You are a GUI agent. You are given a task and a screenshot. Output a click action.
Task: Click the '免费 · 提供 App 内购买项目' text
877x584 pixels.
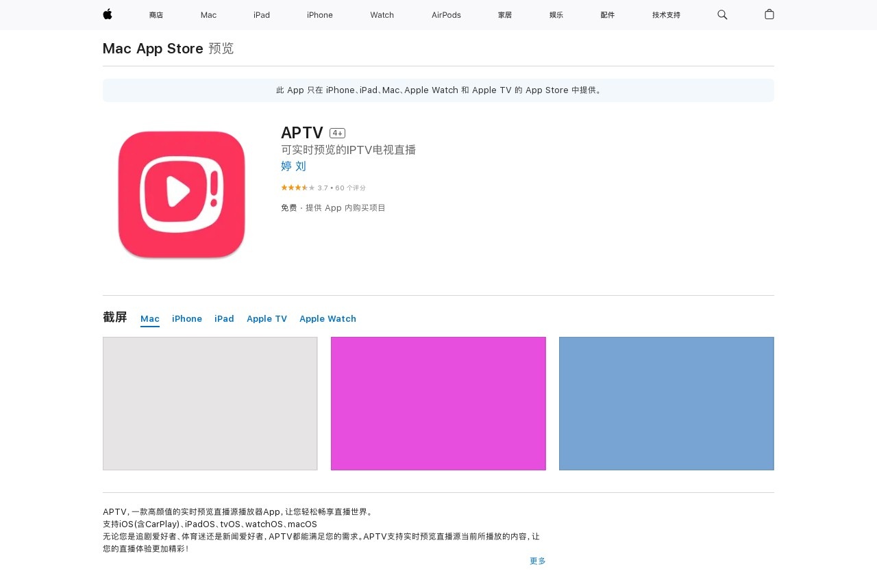pos(333,208)
